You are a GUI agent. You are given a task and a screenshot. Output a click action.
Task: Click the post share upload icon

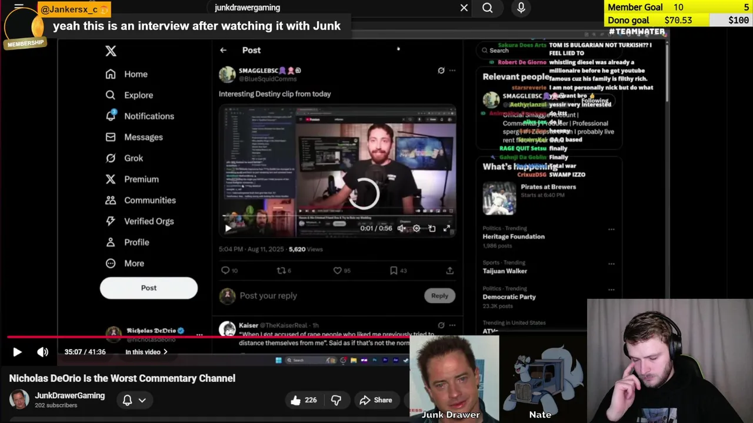(450, 271)
